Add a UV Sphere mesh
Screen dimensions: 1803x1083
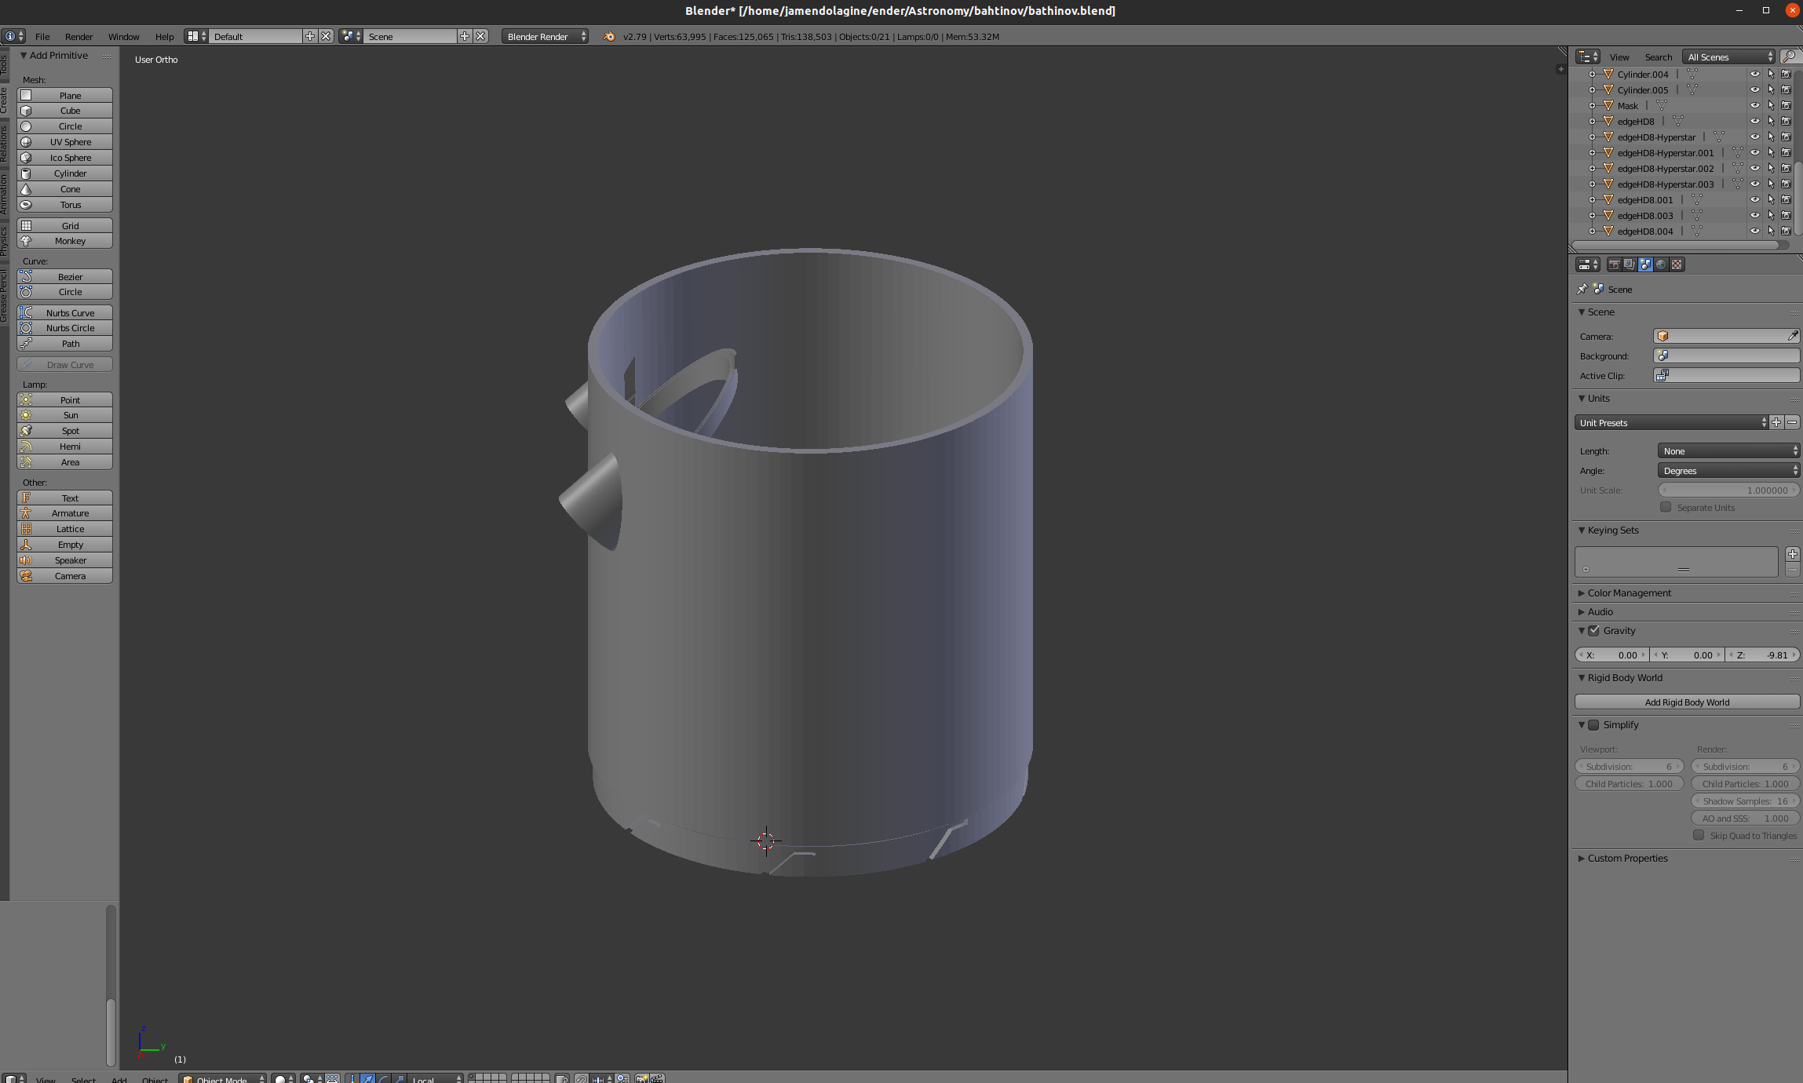[x=64, y=142]
